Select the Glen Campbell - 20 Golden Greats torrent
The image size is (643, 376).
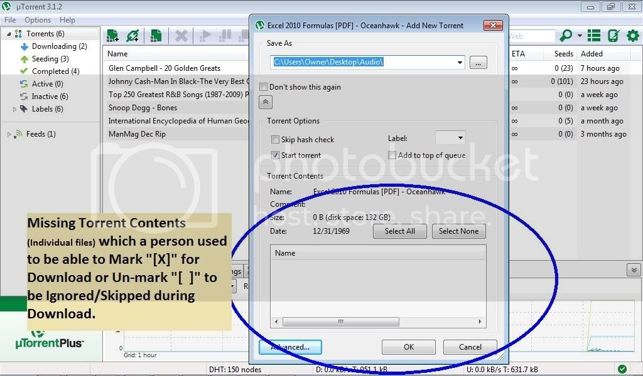pyautogui.click(x=165, y=68)
